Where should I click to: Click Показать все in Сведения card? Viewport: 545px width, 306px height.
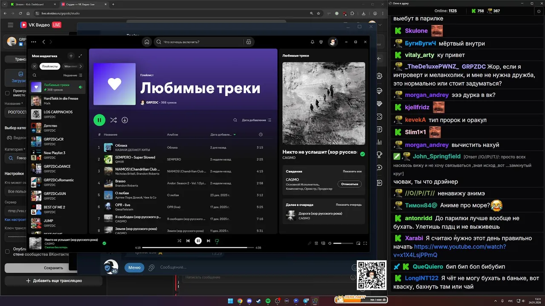352,171
